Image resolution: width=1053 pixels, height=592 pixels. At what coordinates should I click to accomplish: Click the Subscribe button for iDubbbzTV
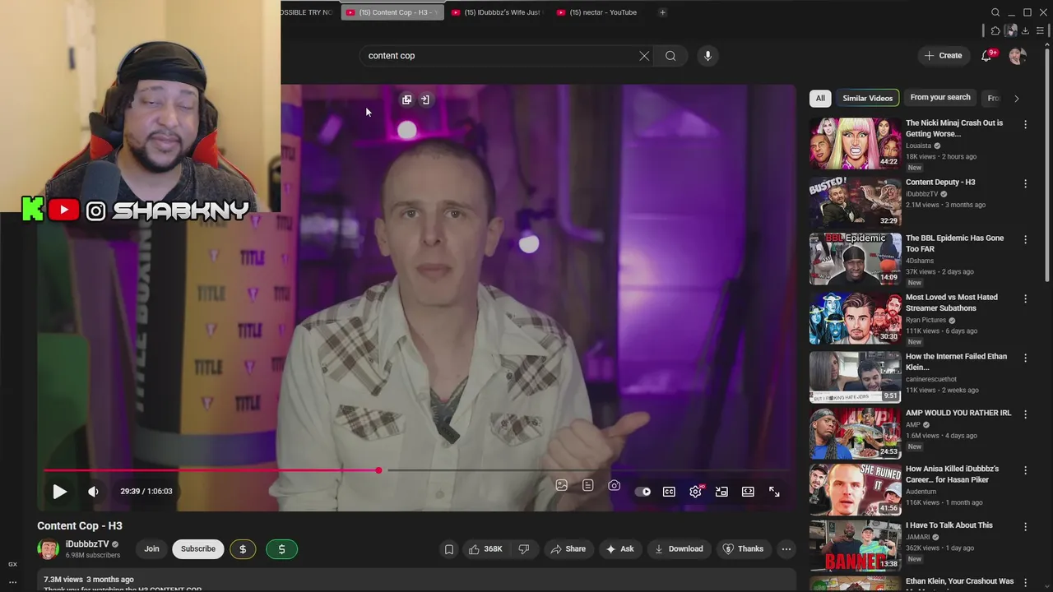[x=198, y=549]
